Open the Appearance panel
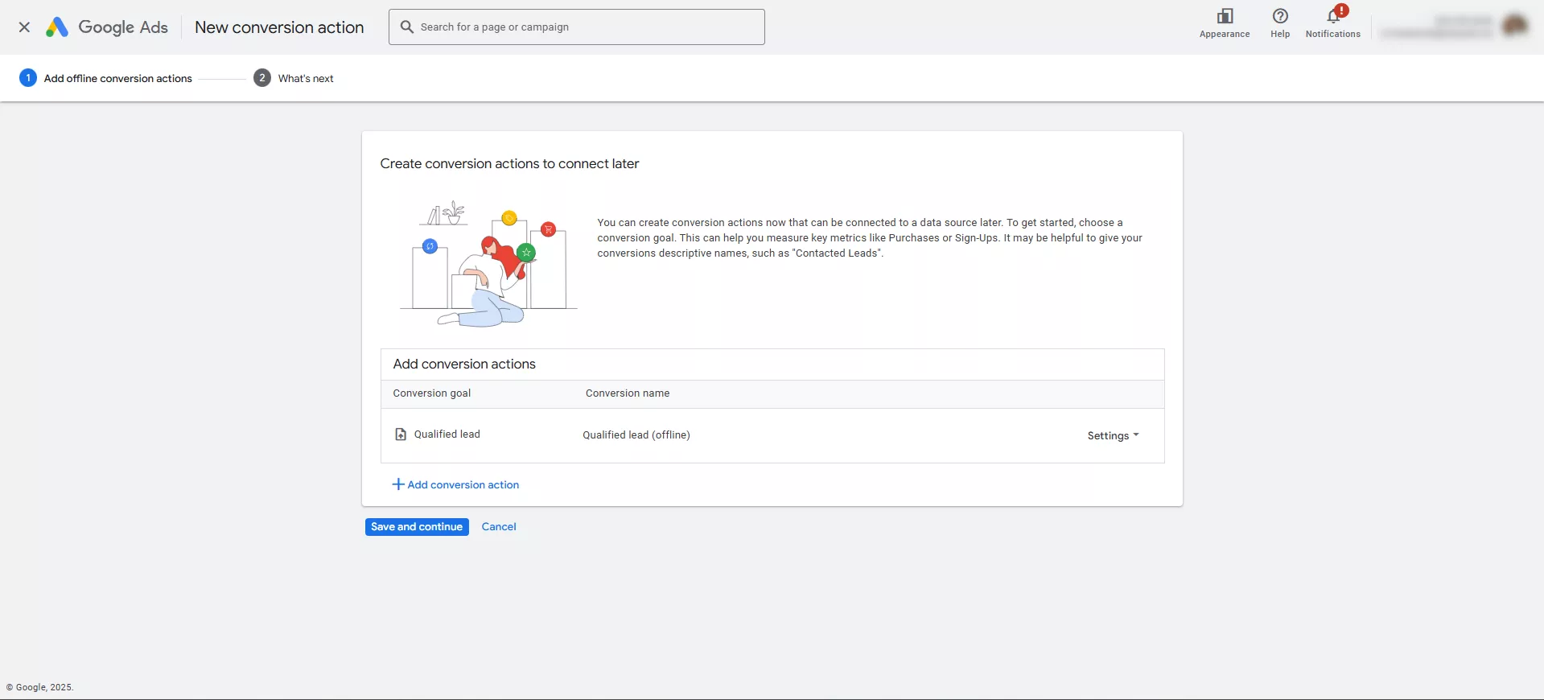The image size is (1544, 700). click(1224, 23)
